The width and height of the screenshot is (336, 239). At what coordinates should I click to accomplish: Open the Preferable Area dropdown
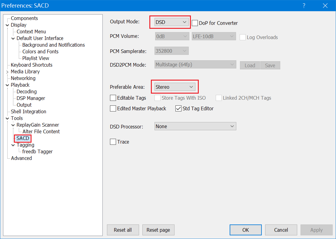175,87
